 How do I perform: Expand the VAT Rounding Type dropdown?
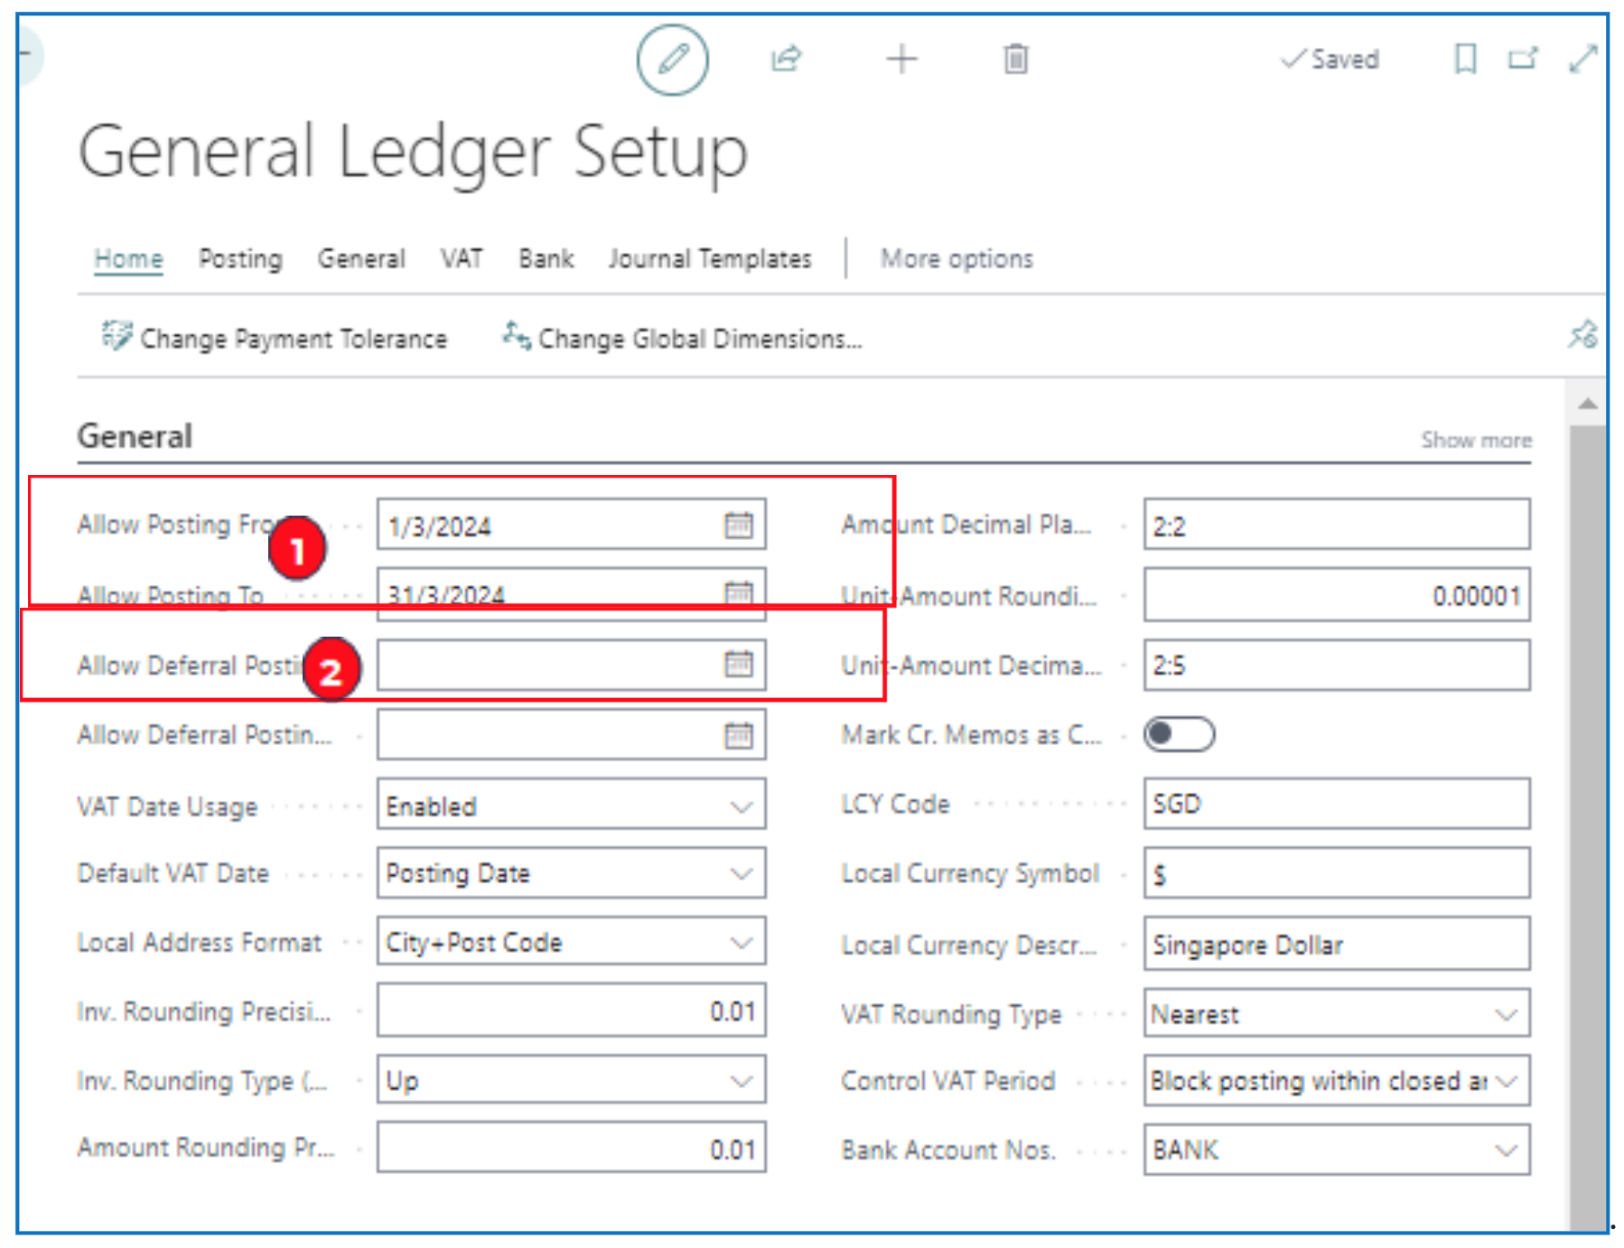point(1505,1015)
